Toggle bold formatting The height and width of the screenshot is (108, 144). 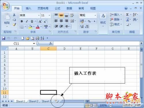click(x=22, y=21)
